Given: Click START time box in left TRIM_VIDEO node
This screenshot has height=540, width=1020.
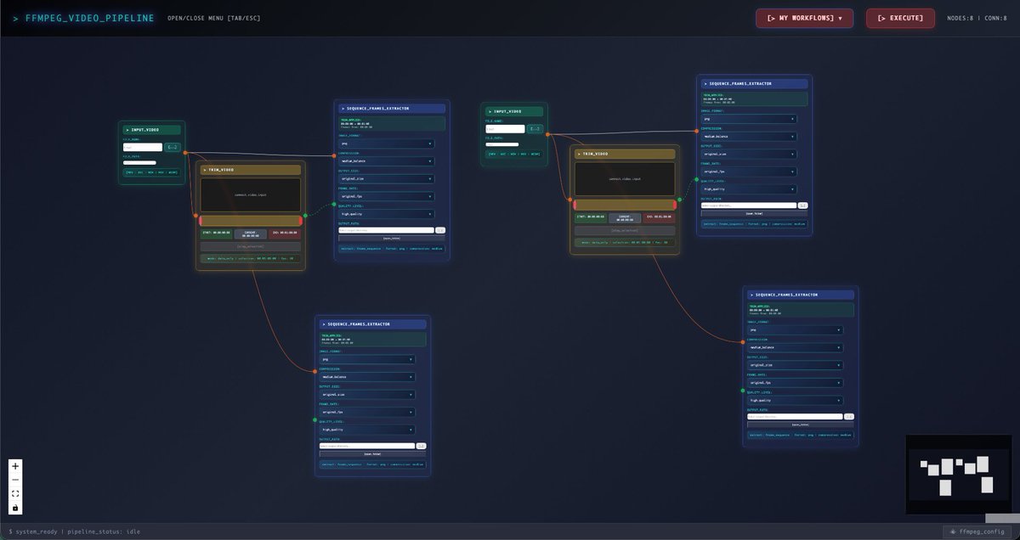Looking at the screenshot, I should click(215, 233).
